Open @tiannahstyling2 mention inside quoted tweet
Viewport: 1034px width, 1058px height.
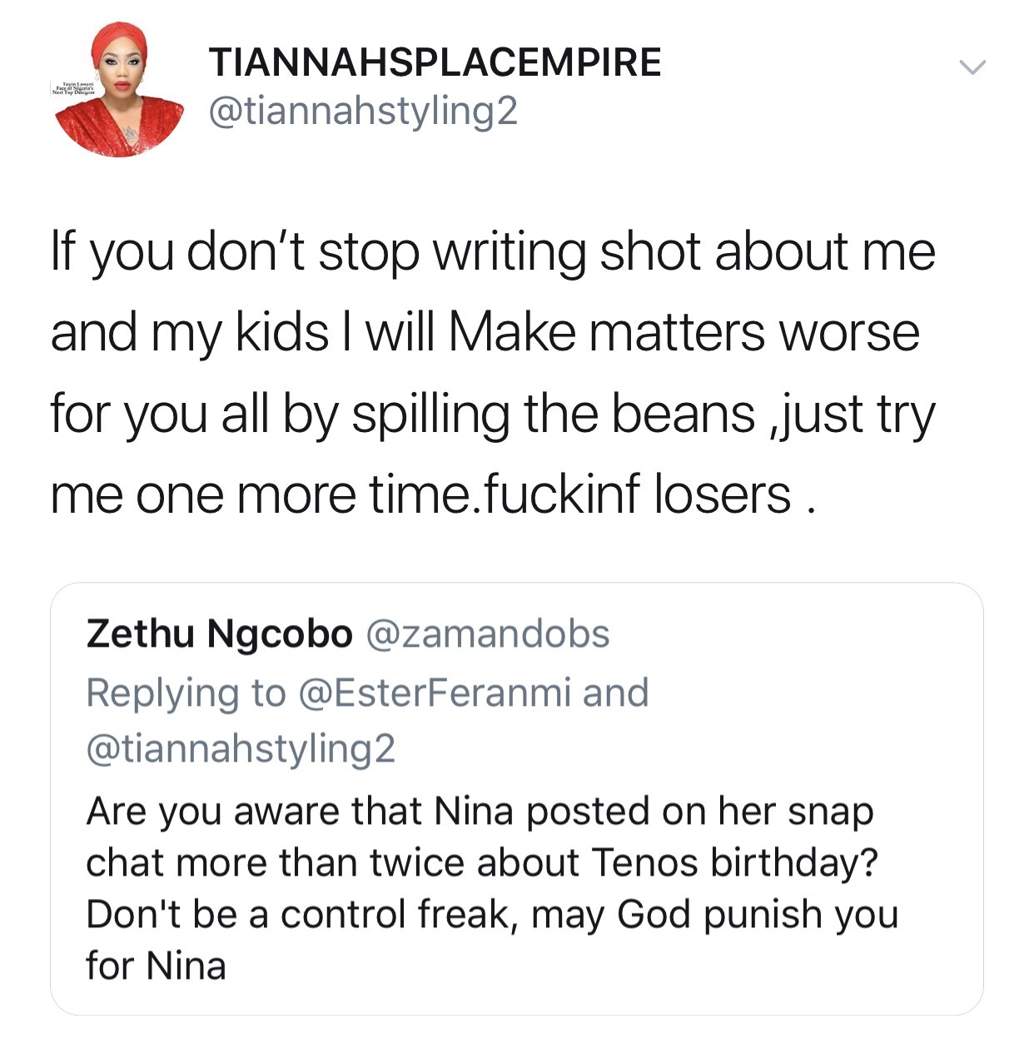pos(241,748)
